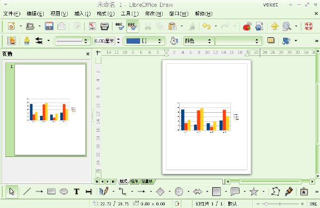Toggle the shadow button
The image size is (320, 208).
[x=271, y=40]
